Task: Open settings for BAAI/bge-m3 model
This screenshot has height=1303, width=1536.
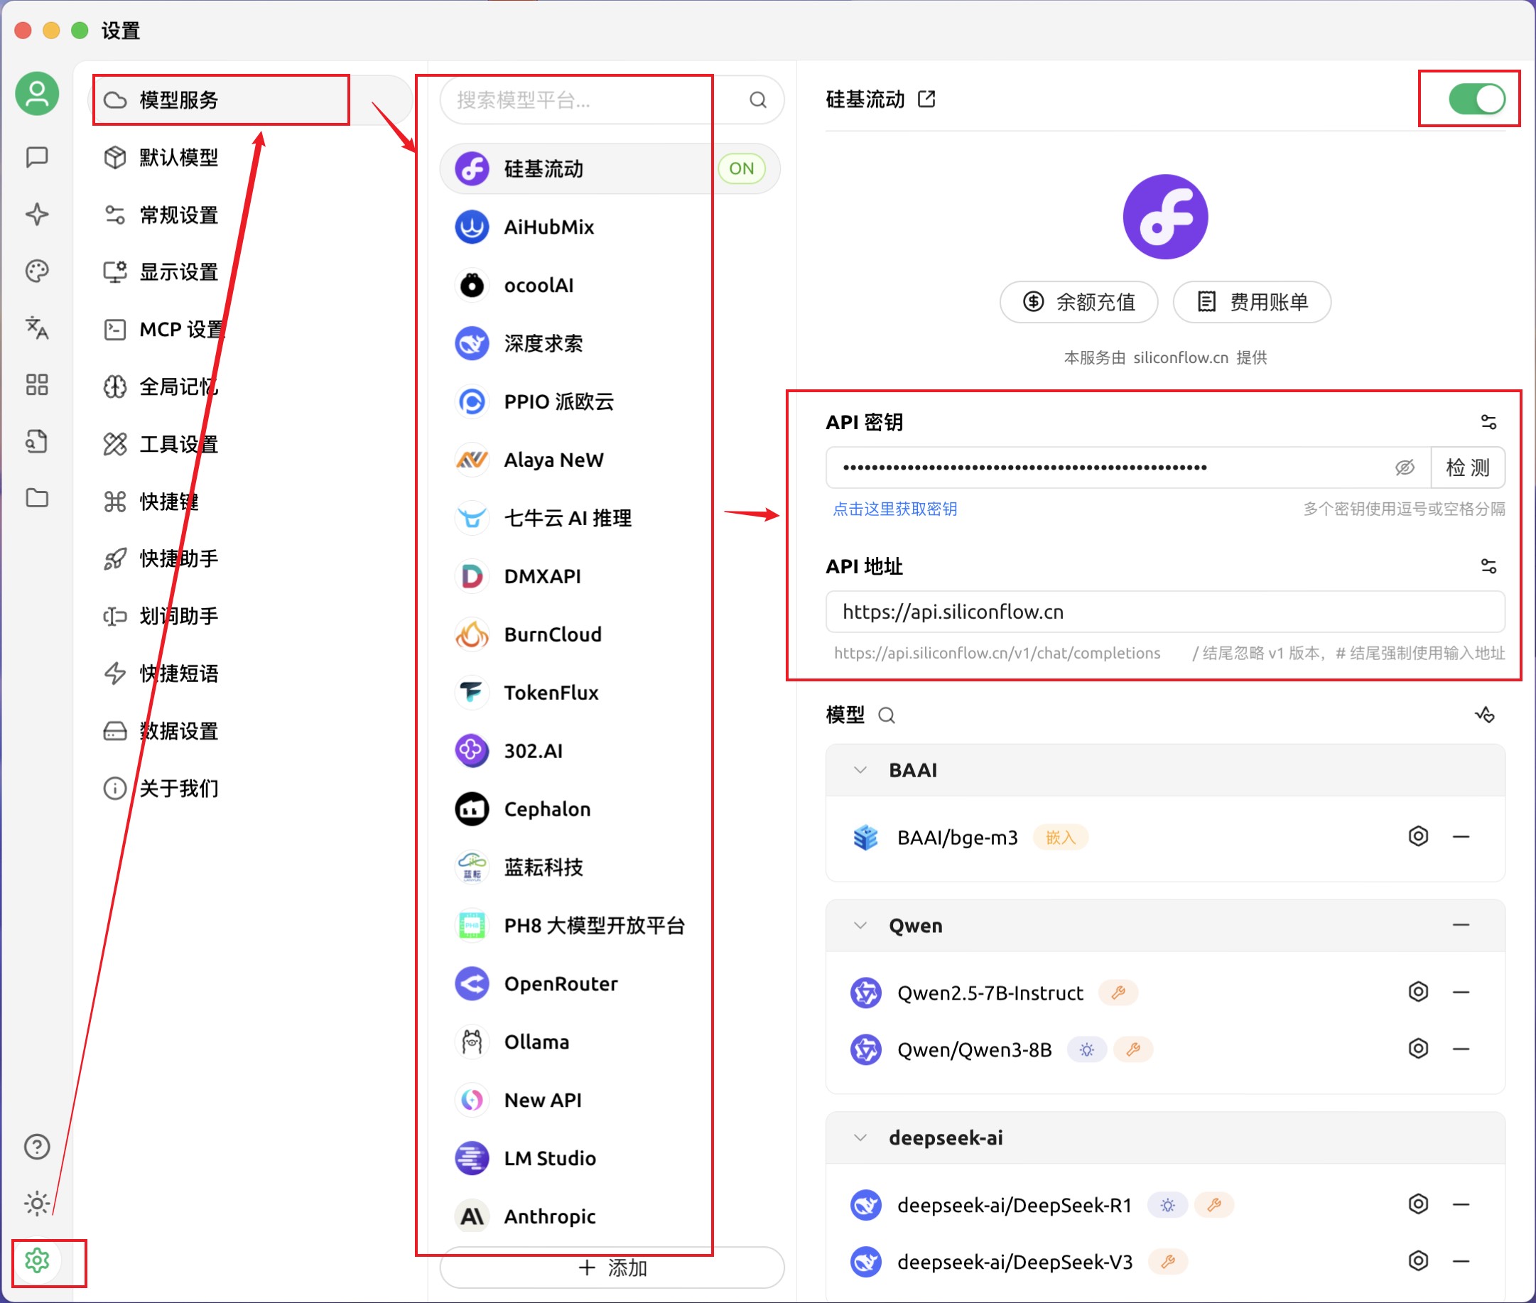Action: 1418,836
